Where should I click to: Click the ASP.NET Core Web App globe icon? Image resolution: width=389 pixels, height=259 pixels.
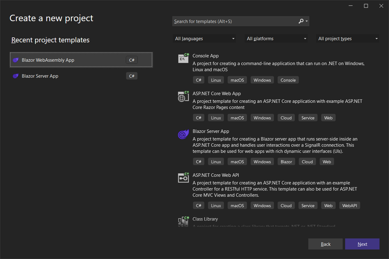pyautogui.click(x=183, y=96)
